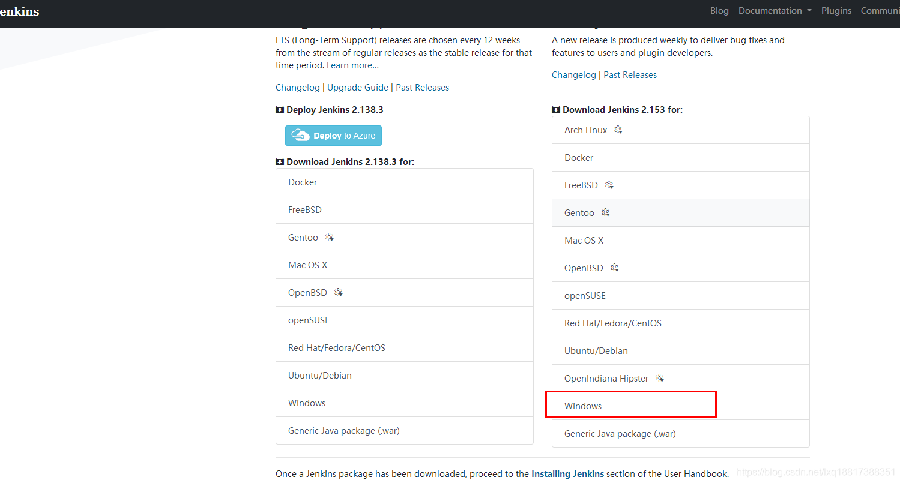900x483 pixels.
Task: Download weekly Jenkins for Red Hat/Fedora/CentOS
Action: tap(681, 323)
